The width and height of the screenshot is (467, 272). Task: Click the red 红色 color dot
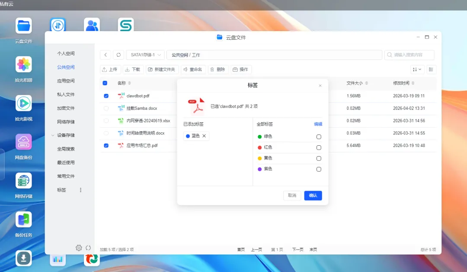[x=260, y=147]
